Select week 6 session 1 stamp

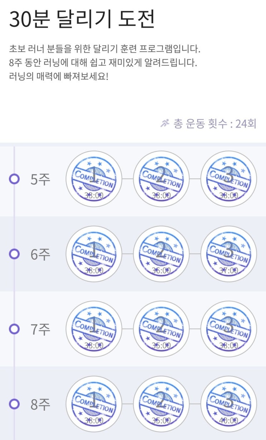[94, 254]
